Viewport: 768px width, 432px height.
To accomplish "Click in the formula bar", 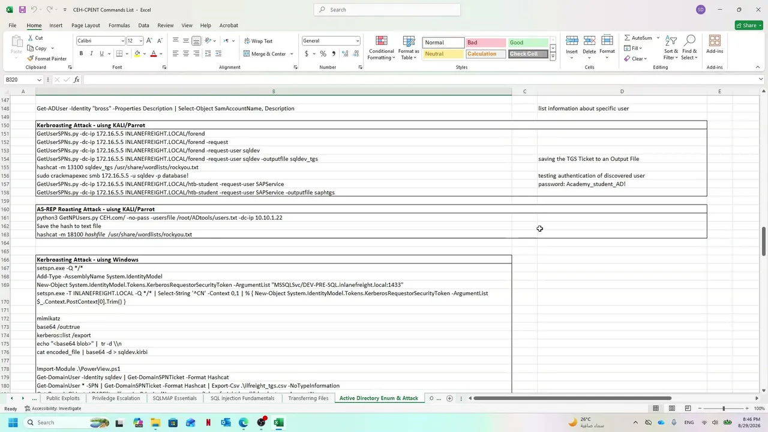I will [x=420, y=80].
